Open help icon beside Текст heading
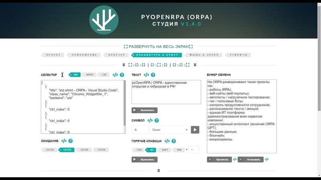 point(153,75)
